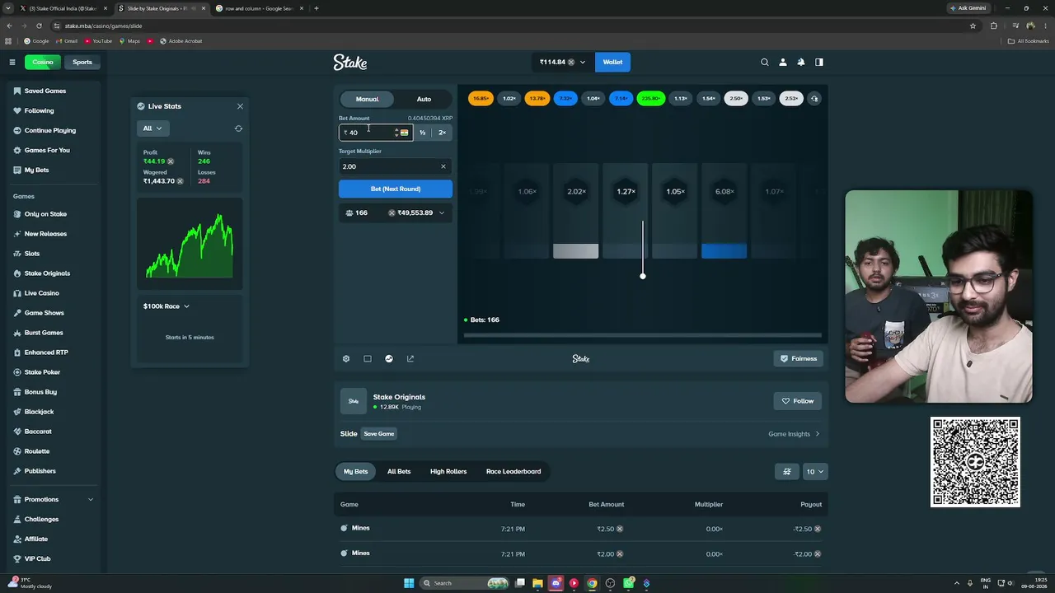Open the Wallet

pyautogui.click(x=612, y=62)
